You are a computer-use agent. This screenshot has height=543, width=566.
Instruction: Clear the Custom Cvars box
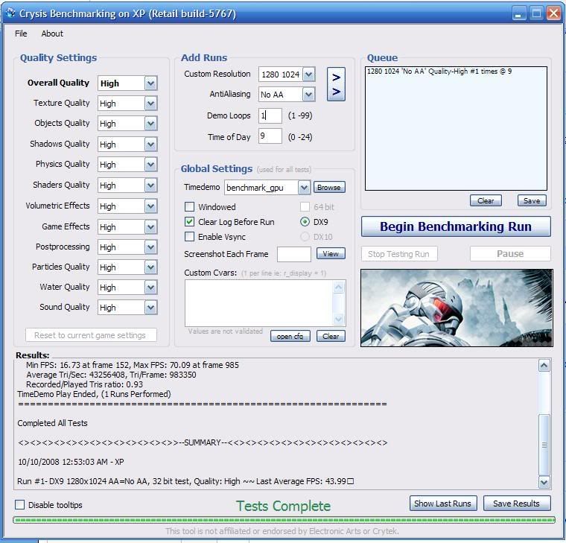[331, 336]
